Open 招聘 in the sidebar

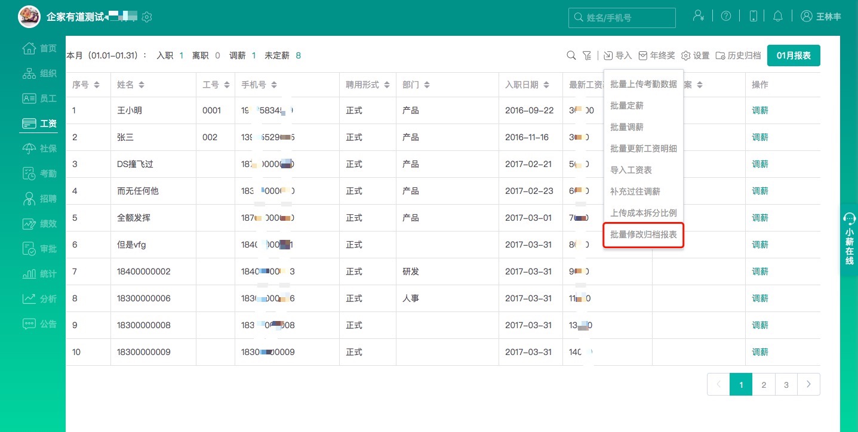[39, 199]
